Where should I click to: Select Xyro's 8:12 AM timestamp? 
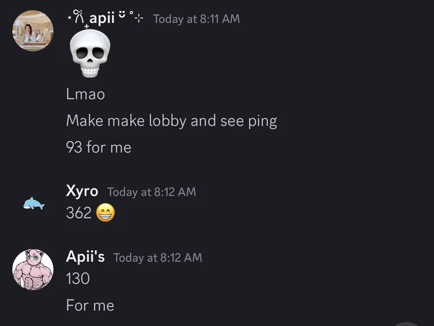(x=152, y=192)
